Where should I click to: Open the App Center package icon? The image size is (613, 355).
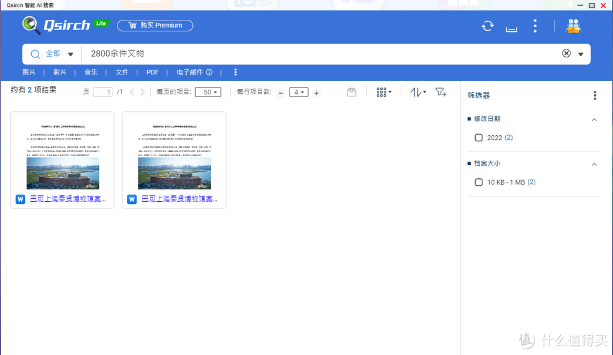(x=573, y=26)
